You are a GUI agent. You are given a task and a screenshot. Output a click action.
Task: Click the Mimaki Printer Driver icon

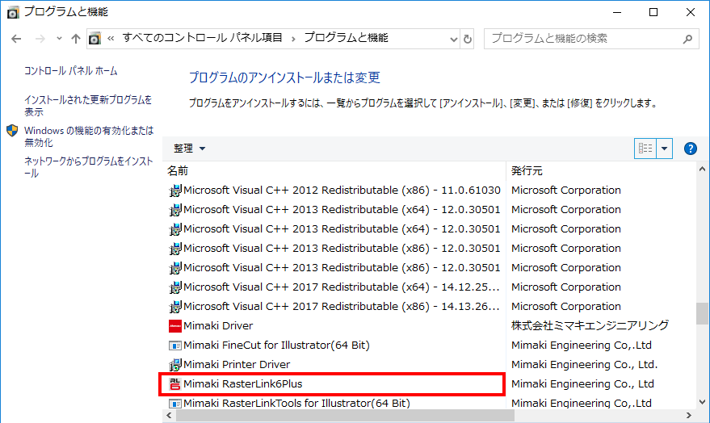(x=174, y=365)
